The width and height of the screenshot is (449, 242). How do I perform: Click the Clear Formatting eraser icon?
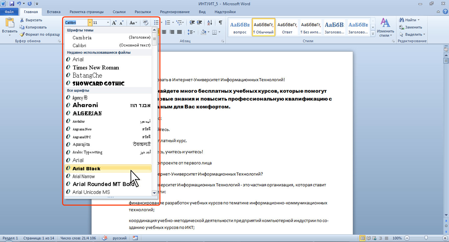coord(145,23)
